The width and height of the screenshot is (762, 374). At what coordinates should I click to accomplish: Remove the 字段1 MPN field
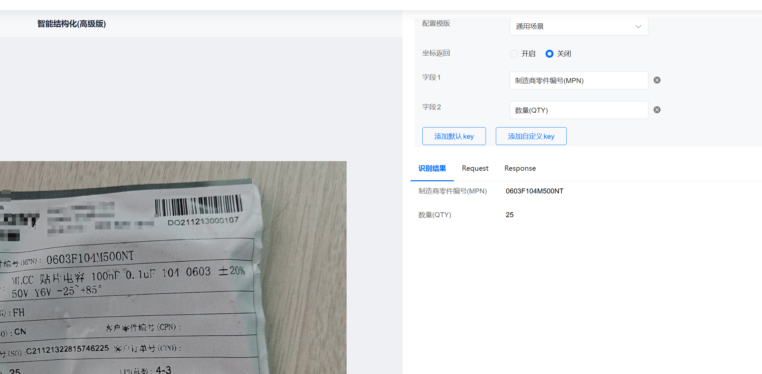657,80
